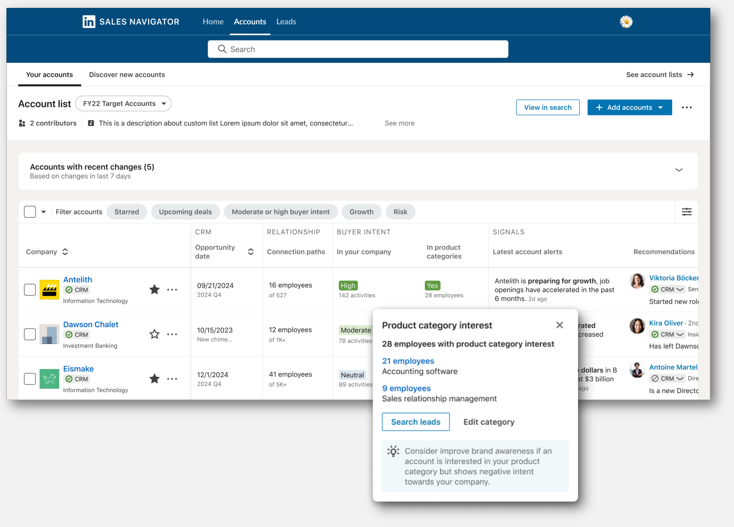The height and width of the screenshot is (527, 734).
Task: Toggle the select-all accounts checkbox
Action: (30, 212)
